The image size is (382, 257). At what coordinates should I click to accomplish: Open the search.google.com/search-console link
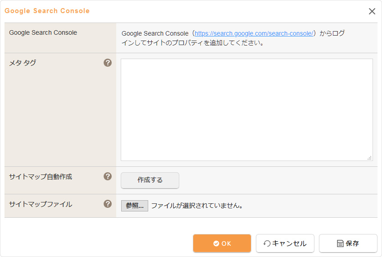point(254,33)
